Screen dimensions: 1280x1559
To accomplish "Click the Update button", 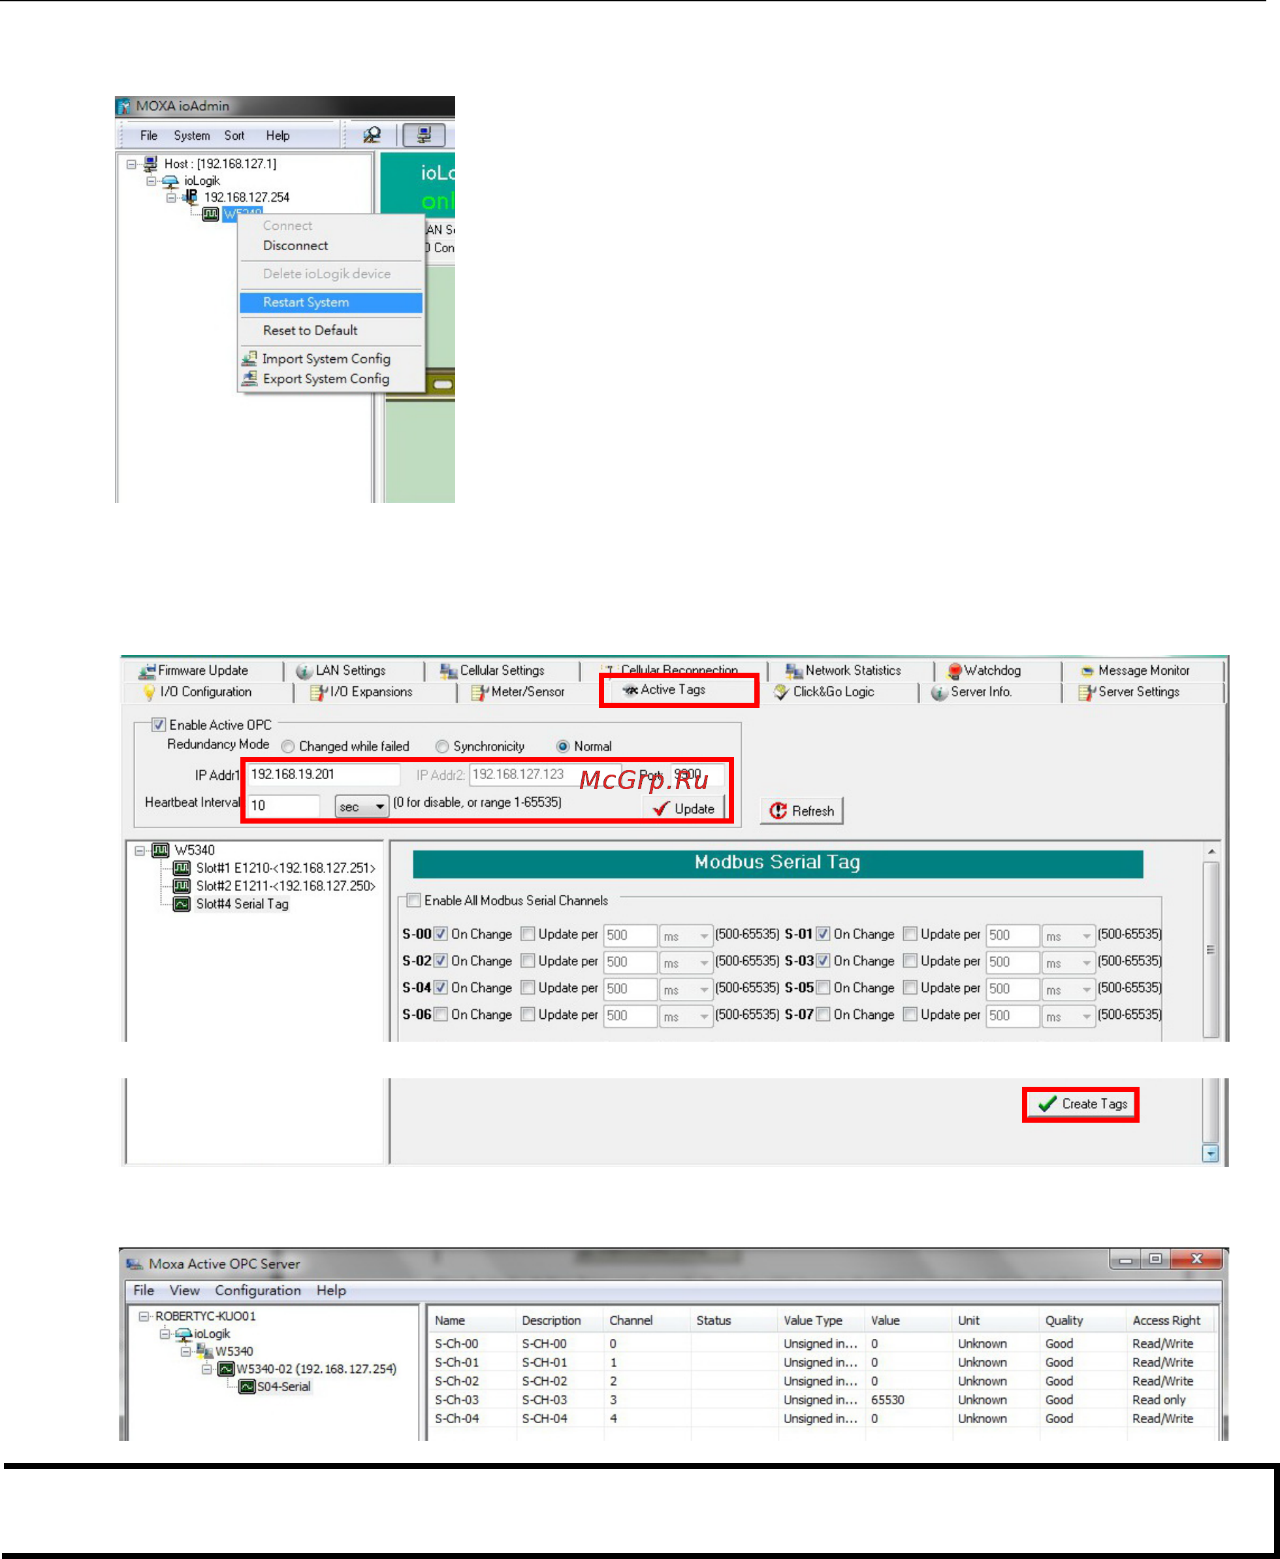I will (684, 809).
